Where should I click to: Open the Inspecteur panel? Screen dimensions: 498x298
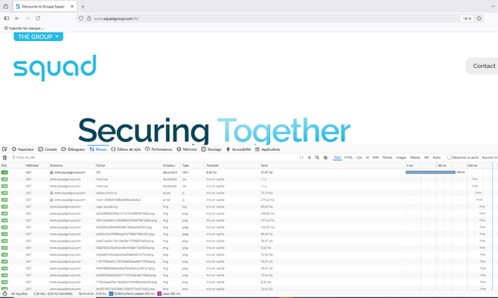22,149
